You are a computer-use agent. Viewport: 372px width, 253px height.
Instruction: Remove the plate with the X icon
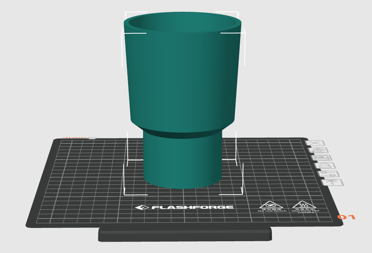pyautogui.click(x=315, y=143)
